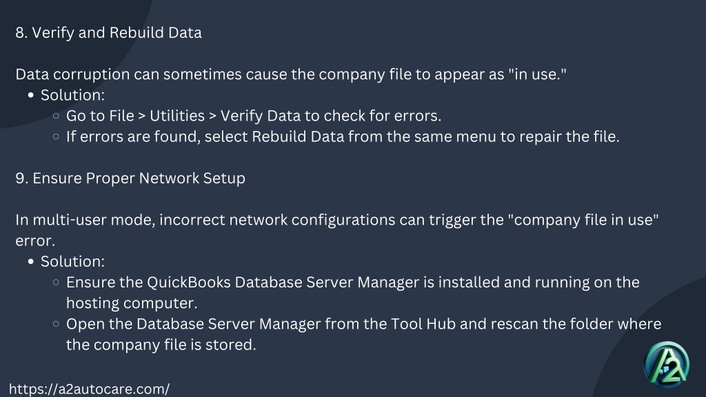Click the 'In multi-user mode' paragraph
This screenshot has height=397, width=706.
[336, 230]
